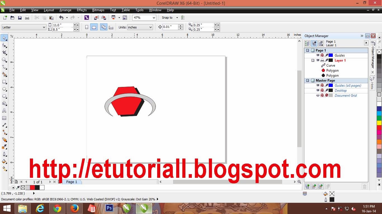This screenshot has height=214, width=382.
Task: Open the Zoom level dropdown showing 47%
Action: click(154, 18)
